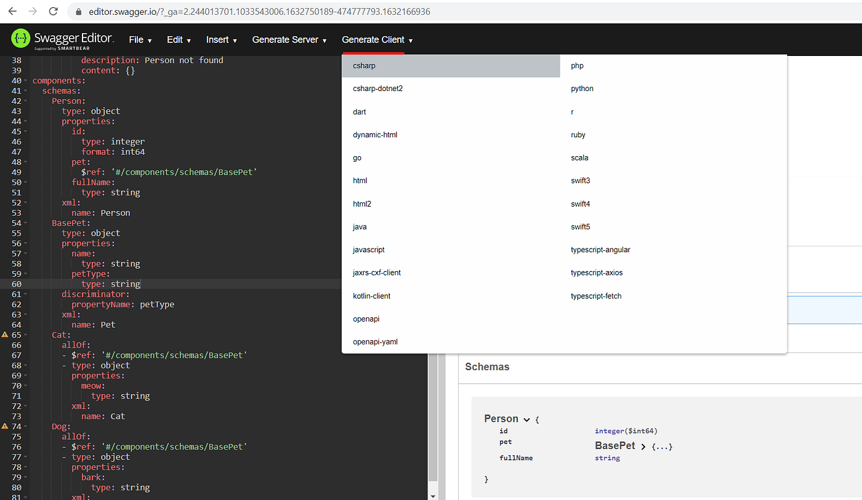Viewport: 862px width, 500px height.
Task: Click the site security lock icon
Action: pyautogui.click(x=78, y=11)
